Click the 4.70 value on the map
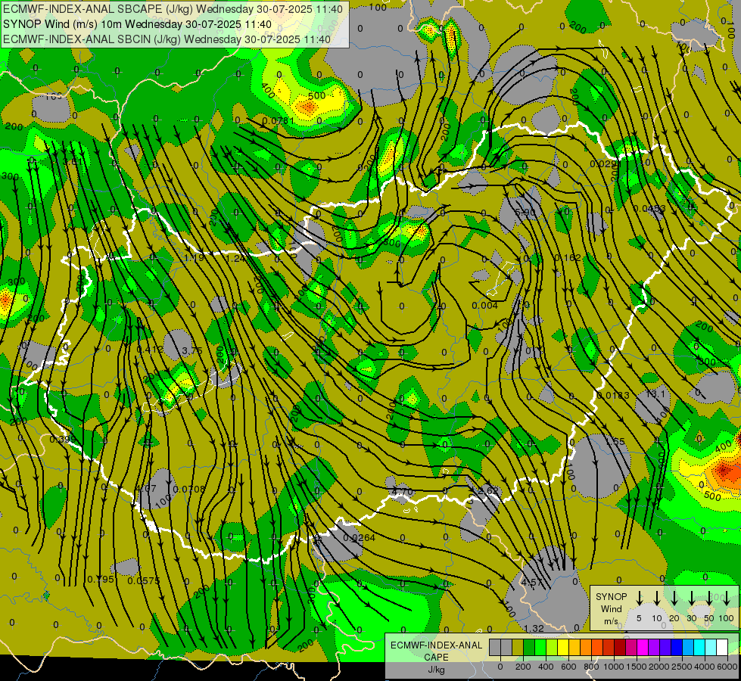The width and height of the screenshot is (741, 681). pyautogui.click(x=403, y=492)
